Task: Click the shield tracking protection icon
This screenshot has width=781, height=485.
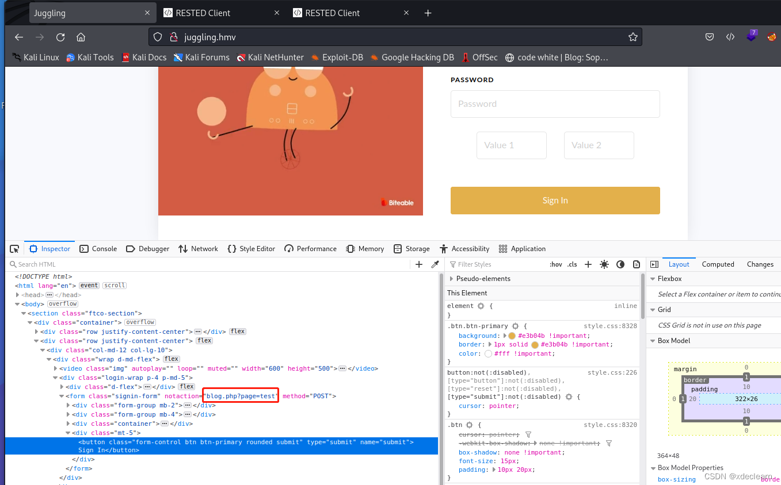Action: coord(158,37)
